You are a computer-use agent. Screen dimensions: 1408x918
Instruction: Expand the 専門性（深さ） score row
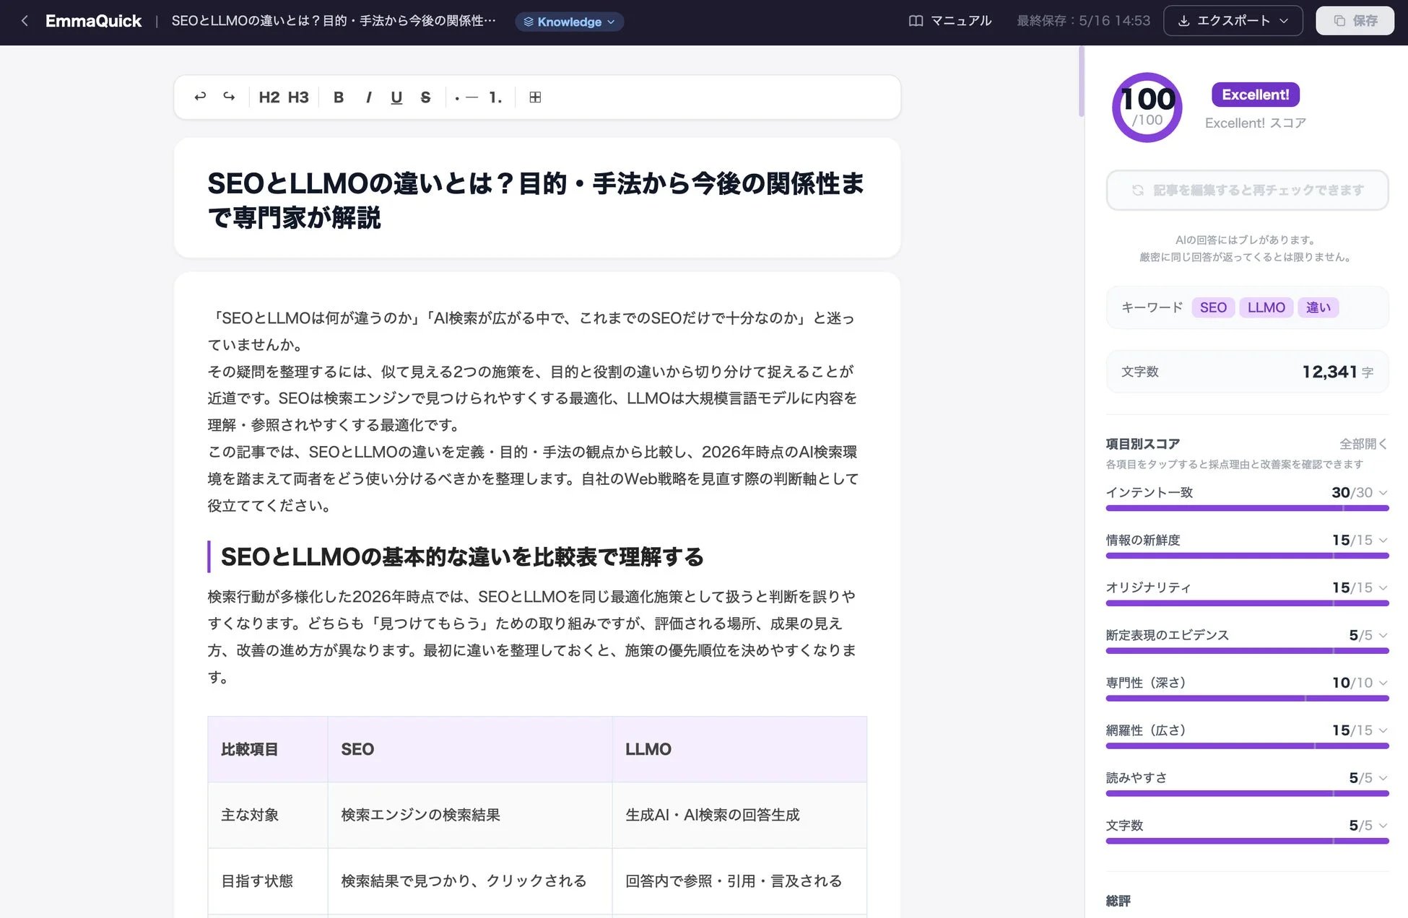1247,683
